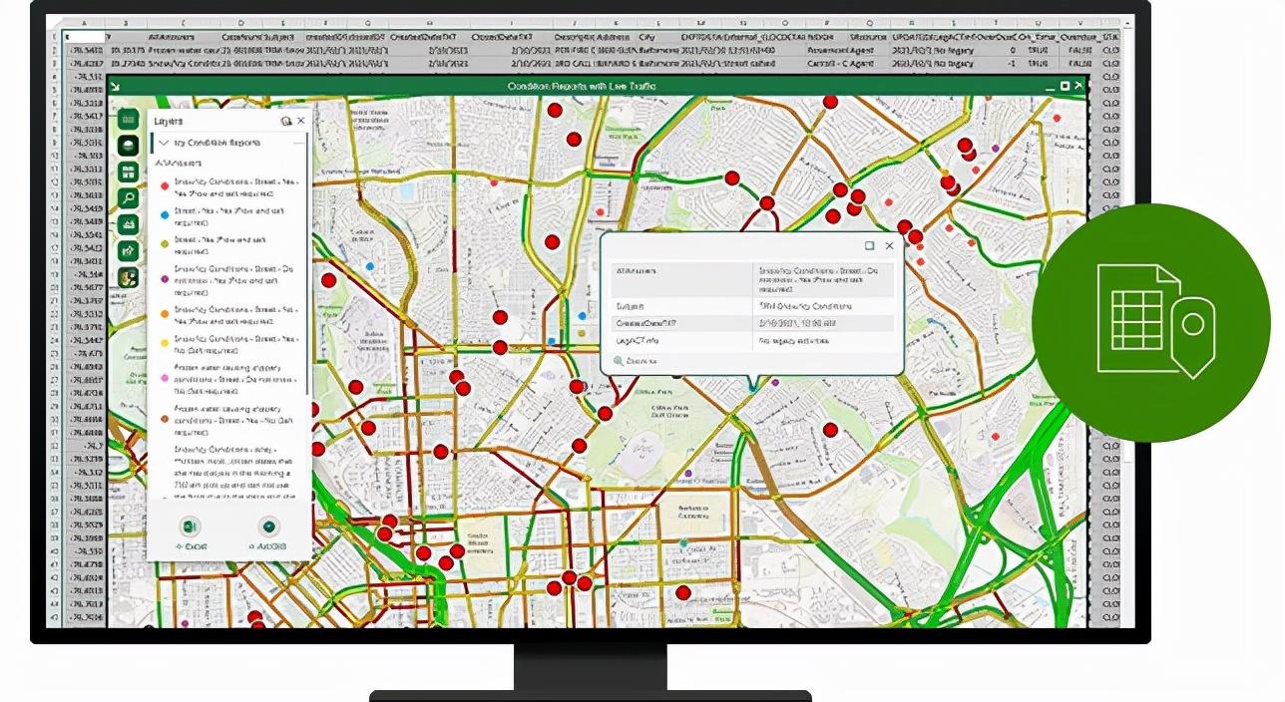
Task: Select the grid-style tool icon in map sidebar
Action: (x=128, y=173)
